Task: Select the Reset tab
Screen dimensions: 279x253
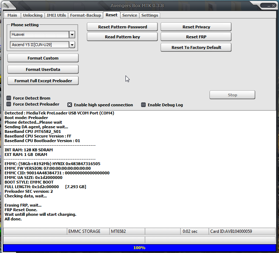Action: coord(112,15)
